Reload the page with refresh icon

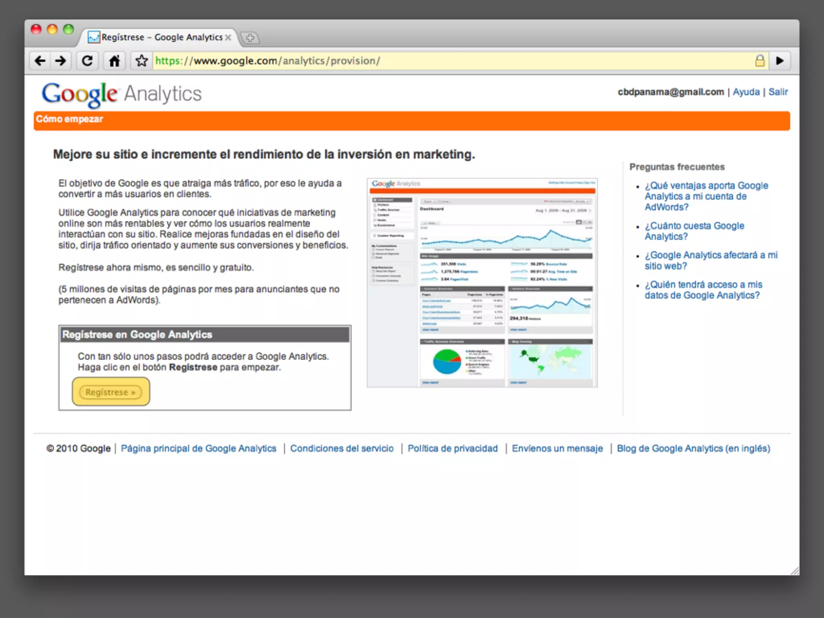click(87, 61)
